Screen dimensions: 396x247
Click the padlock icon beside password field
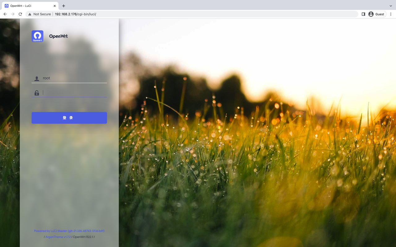(36, 93)
